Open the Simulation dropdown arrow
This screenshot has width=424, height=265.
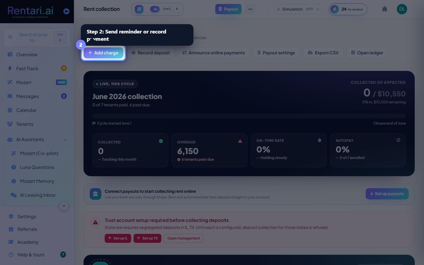(318, 9)
